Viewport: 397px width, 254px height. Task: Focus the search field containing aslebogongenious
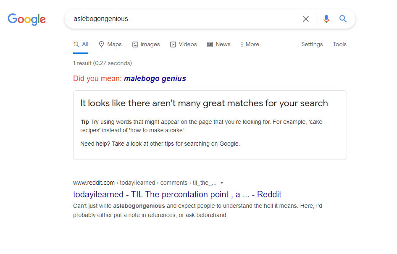(x=185, y=19)
